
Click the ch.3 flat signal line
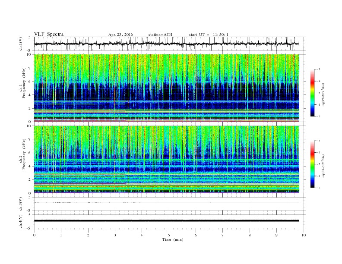[x=166, y=202]
